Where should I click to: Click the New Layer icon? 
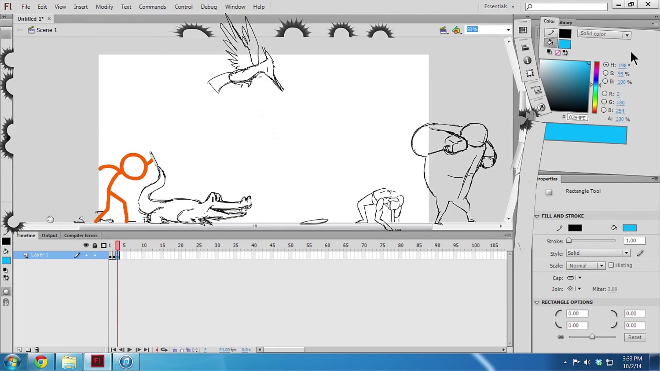(x=20, y=350)
